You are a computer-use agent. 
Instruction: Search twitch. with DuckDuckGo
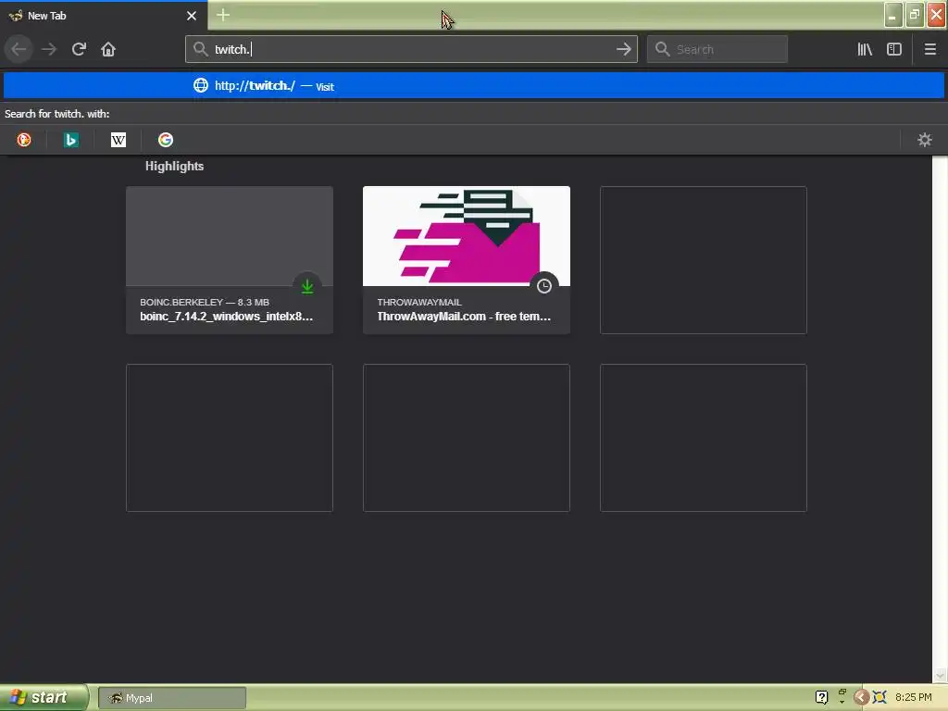click(24, 140)
